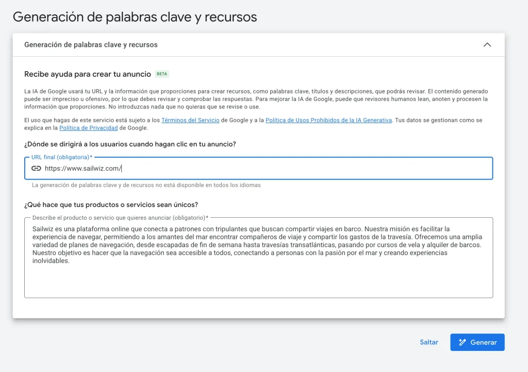Image resolution: width=528 pixels, height=372 pixels.
Task: Select the link icon in the URL field
Action: (34, 168)
